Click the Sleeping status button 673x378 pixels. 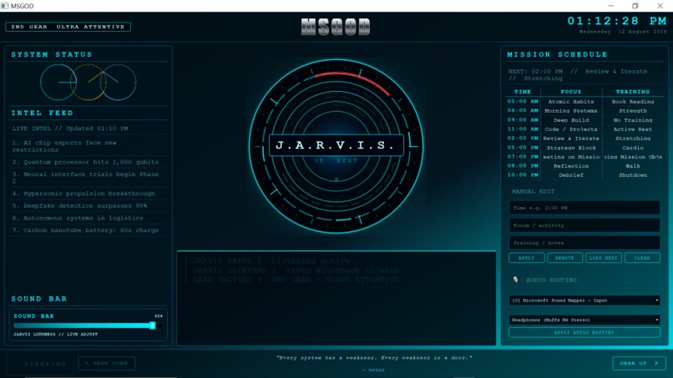(41, 364)
